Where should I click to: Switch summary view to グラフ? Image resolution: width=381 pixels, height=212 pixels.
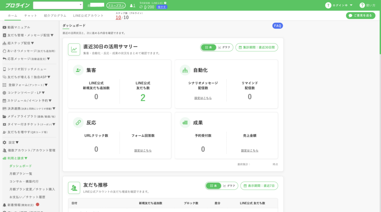pos(224,47)
